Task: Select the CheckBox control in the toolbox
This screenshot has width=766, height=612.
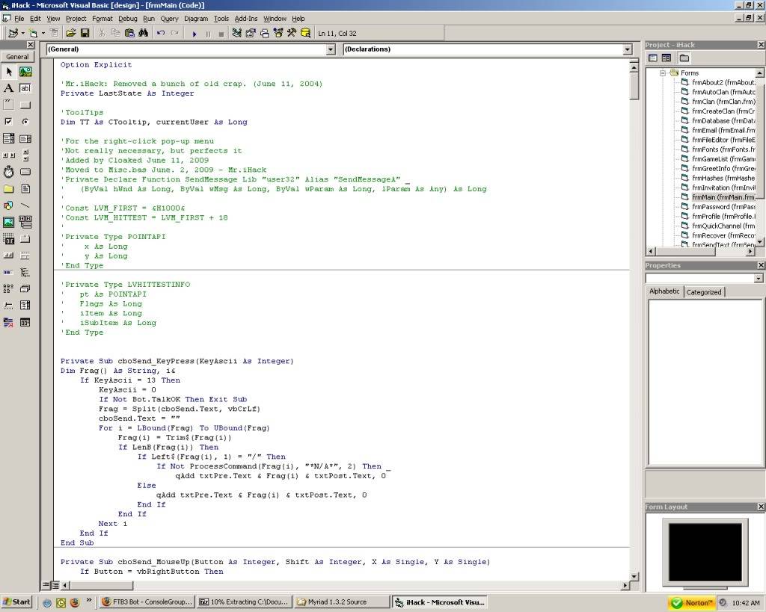Action: pos(9,121)
